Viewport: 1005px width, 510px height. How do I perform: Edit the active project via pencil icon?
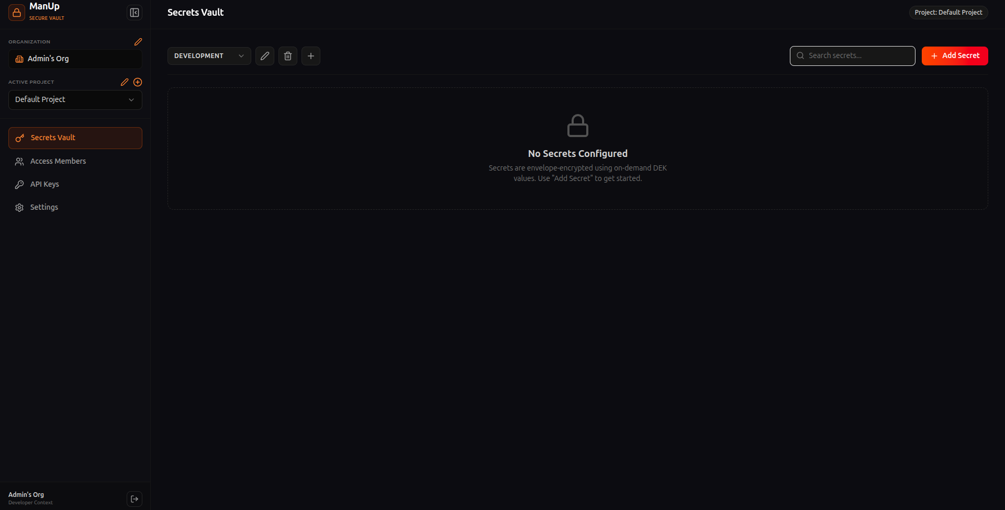click(125, 82)
